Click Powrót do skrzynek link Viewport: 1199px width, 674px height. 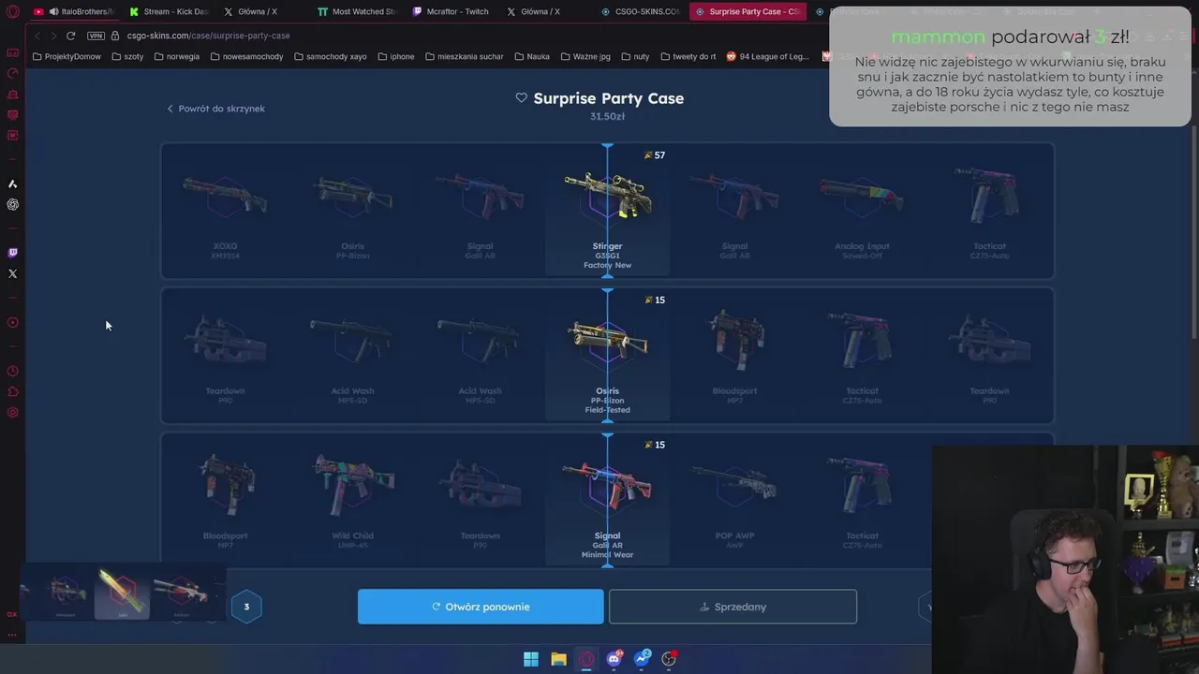click(215, 109)
